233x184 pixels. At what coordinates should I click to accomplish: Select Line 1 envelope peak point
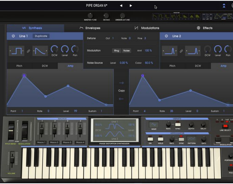24,76
